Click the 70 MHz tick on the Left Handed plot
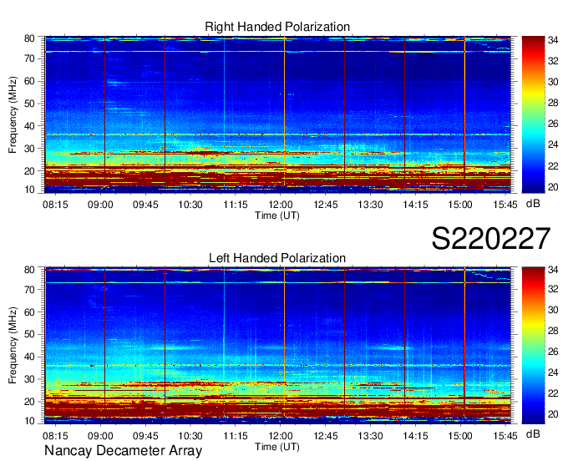 29,290
